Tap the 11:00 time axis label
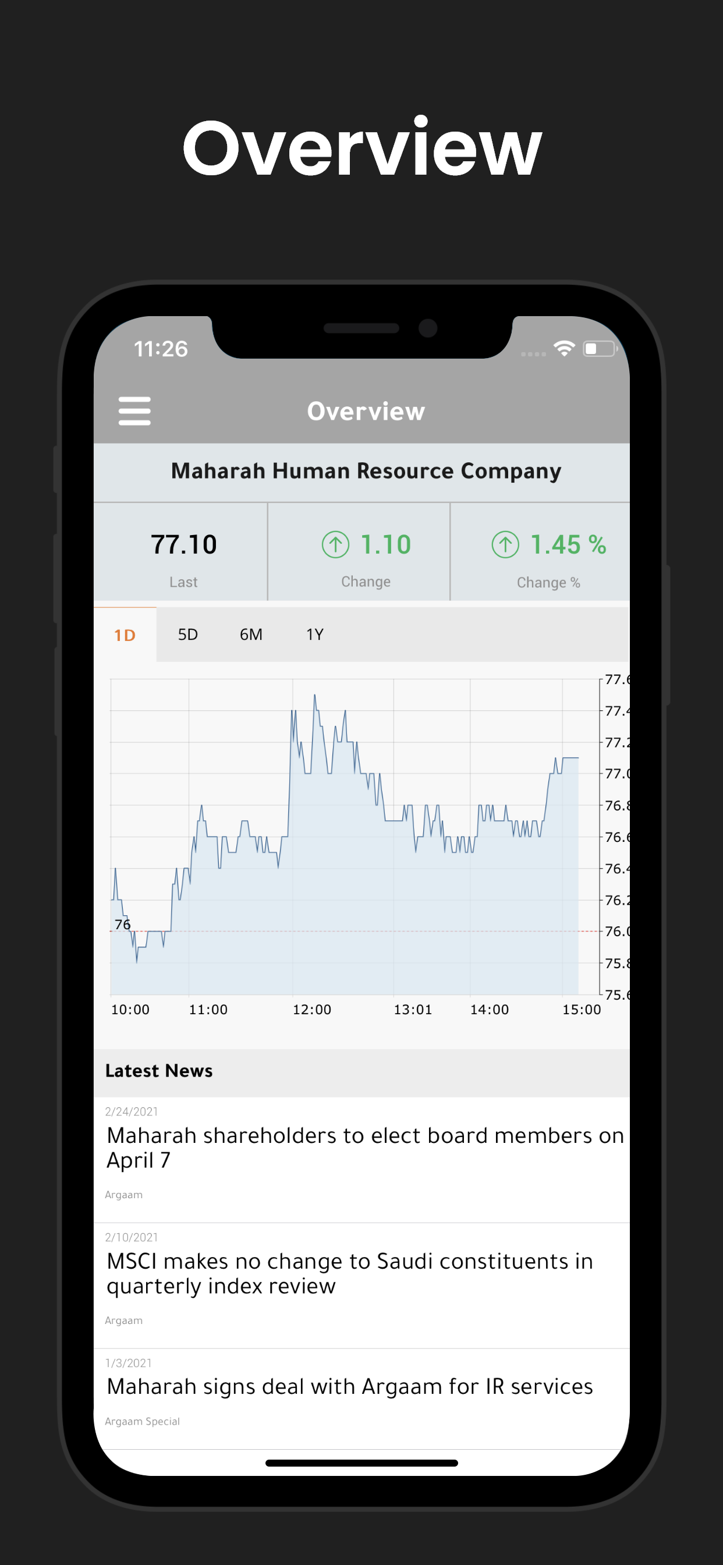This screenshot has width=723, height=1565. (208, 1009)
